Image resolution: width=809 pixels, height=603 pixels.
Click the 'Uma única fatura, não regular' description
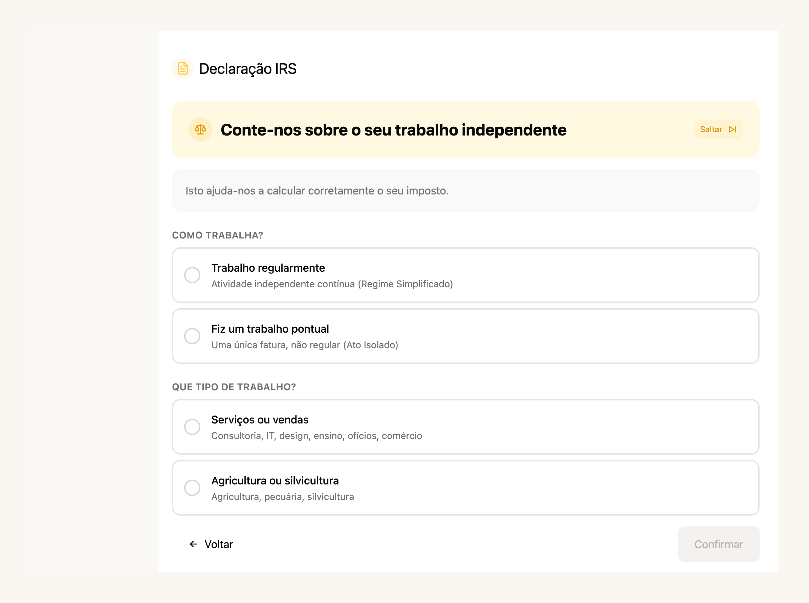point(305,345)
